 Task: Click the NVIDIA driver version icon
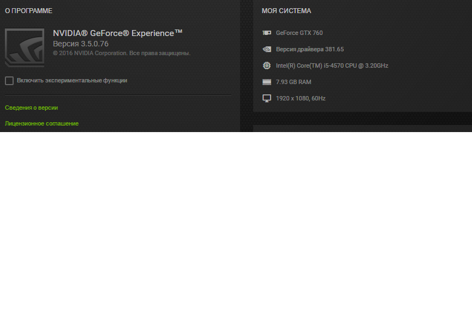coord(267,49)
